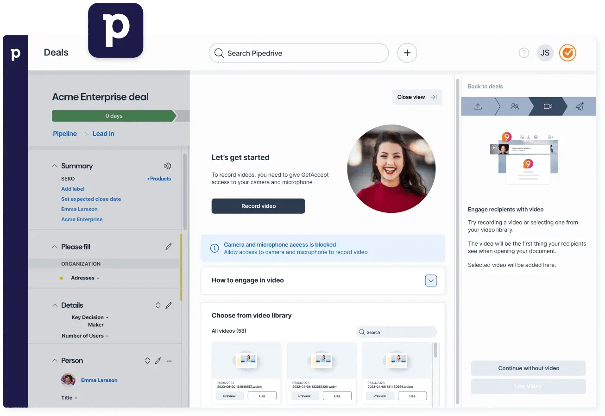Click the video library scrollbar

pyautogui.click(x=435, y=350)
